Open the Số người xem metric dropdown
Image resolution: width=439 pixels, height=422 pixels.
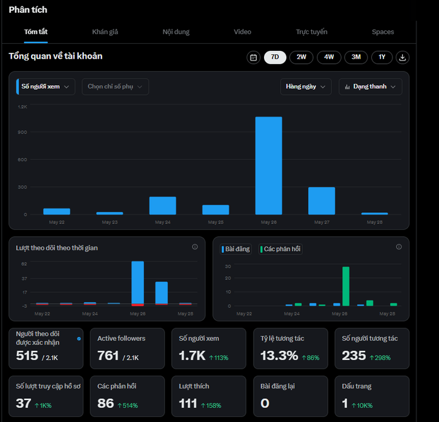46,86
